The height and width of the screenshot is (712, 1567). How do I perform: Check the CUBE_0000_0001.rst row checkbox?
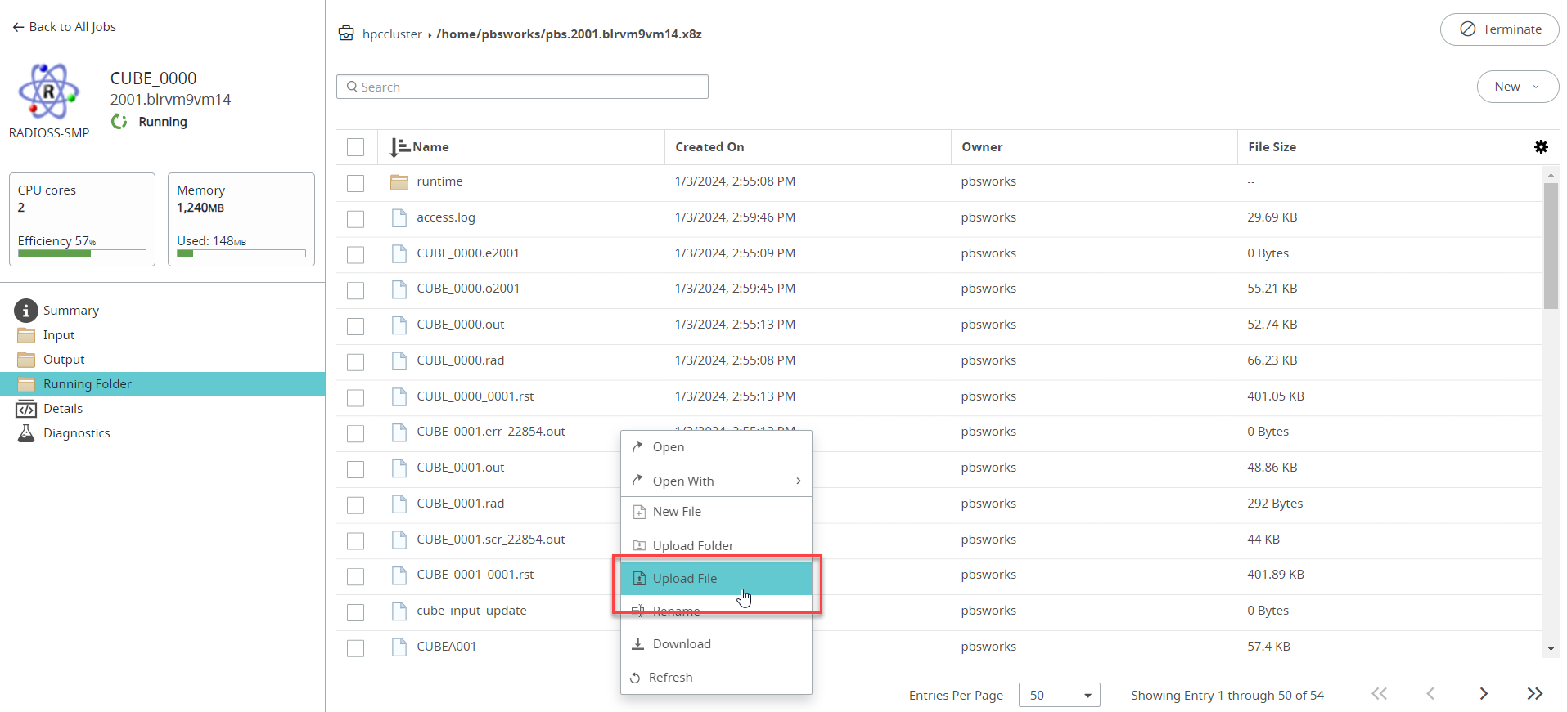pos(355,398)
